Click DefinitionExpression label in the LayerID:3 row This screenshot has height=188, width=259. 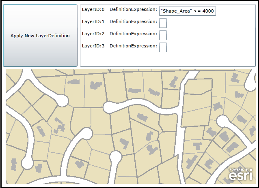pyautogui.click(x=133, y=46)
